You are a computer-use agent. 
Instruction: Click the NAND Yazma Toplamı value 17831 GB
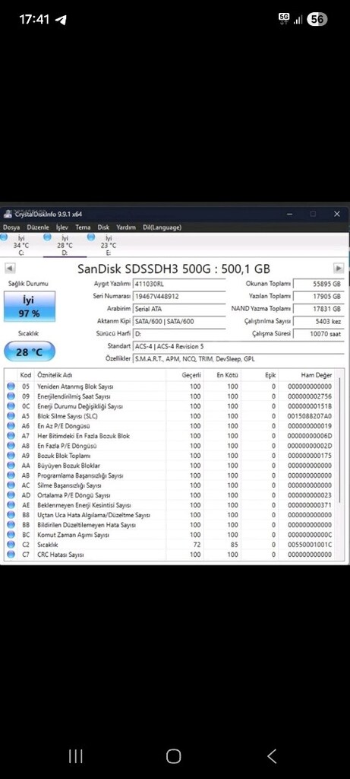pyautogui.click(x=318, y=309)
